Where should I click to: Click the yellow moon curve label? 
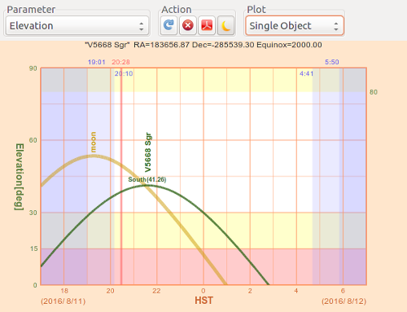[x=93, y=142]
